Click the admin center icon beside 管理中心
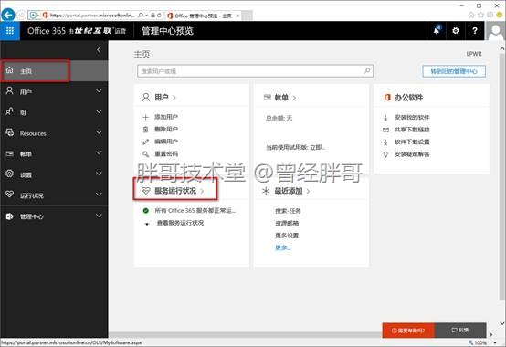The image size is (506, 347). (x=10, y=216)
